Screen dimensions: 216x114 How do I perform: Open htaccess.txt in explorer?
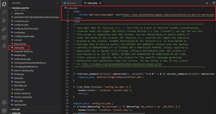20,44
